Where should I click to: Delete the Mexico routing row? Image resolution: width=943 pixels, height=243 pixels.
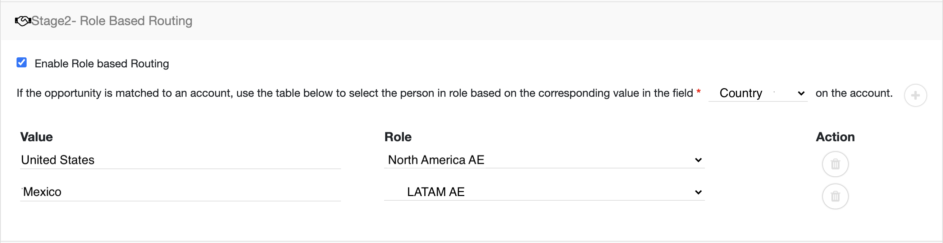click(x=835, y=196)
